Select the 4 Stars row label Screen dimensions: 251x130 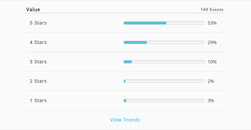point(38,42)
